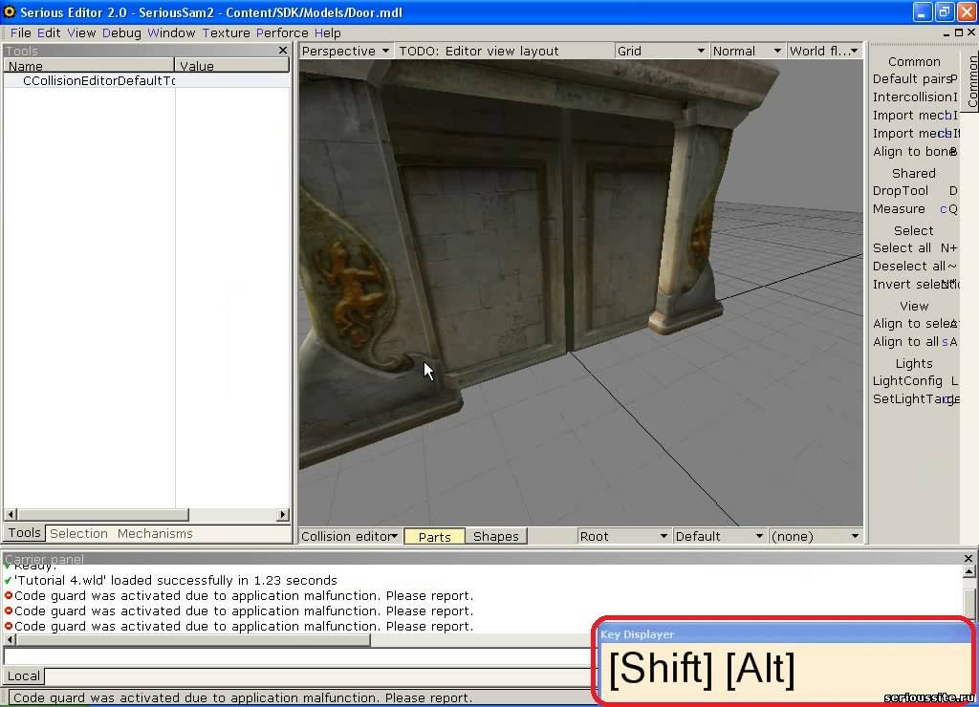
Task: Open the View menu
Action: 81,33
